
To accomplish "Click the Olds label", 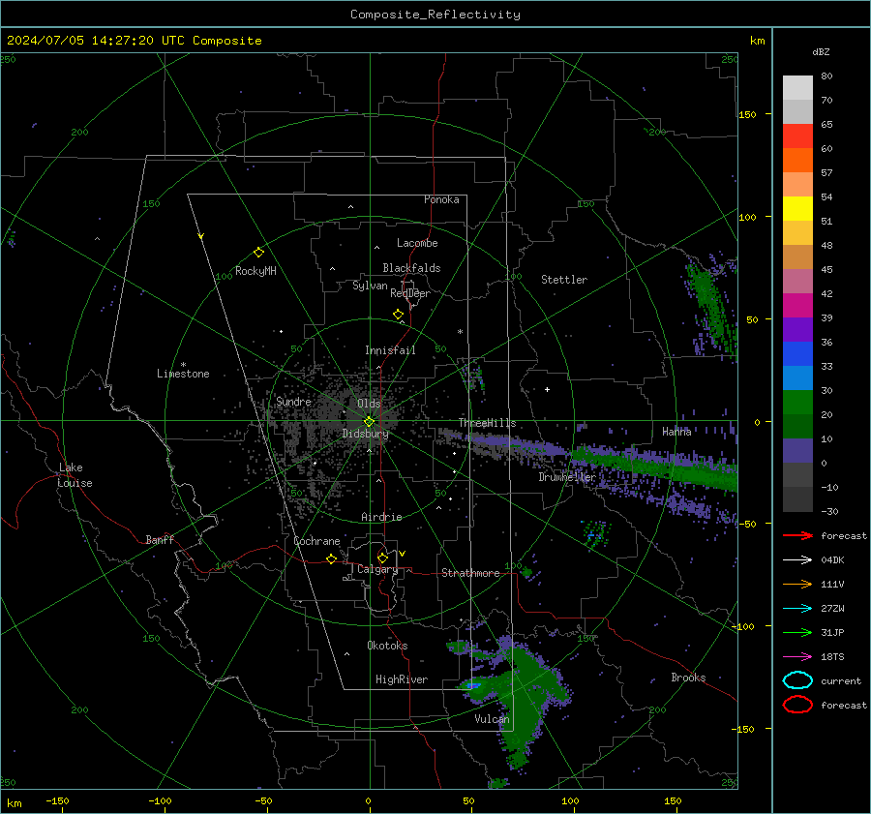I will tap(369, 404).
